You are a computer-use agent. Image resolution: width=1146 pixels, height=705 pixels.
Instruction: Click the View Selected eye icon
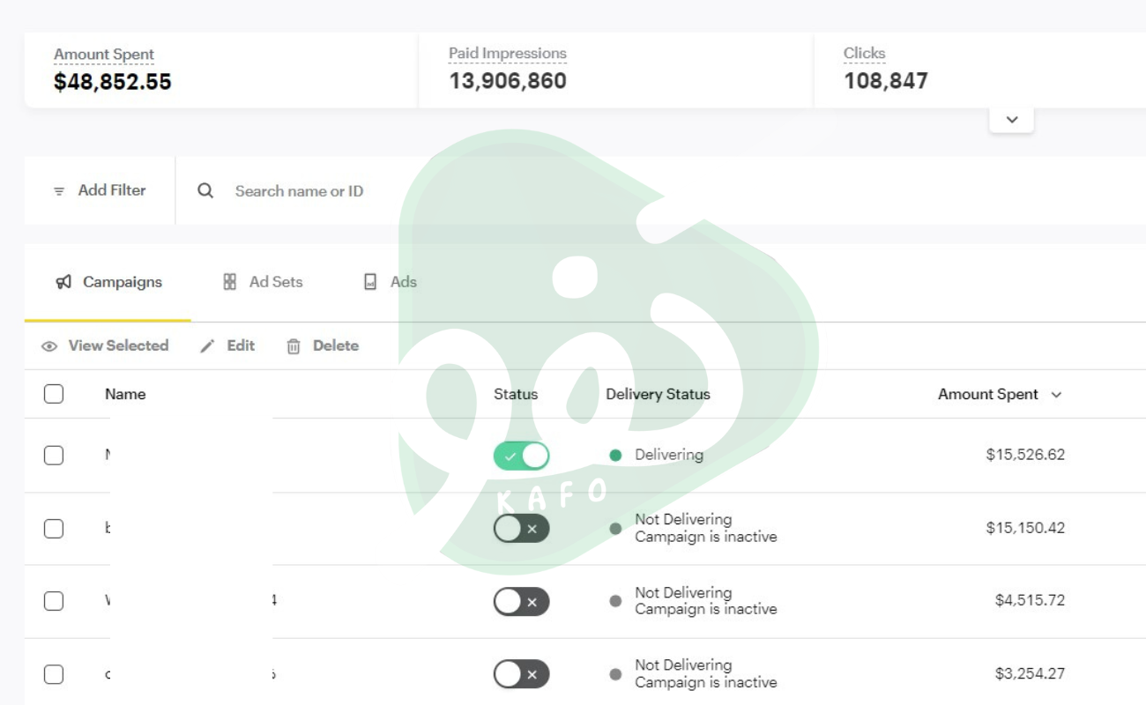pos(49,346)
